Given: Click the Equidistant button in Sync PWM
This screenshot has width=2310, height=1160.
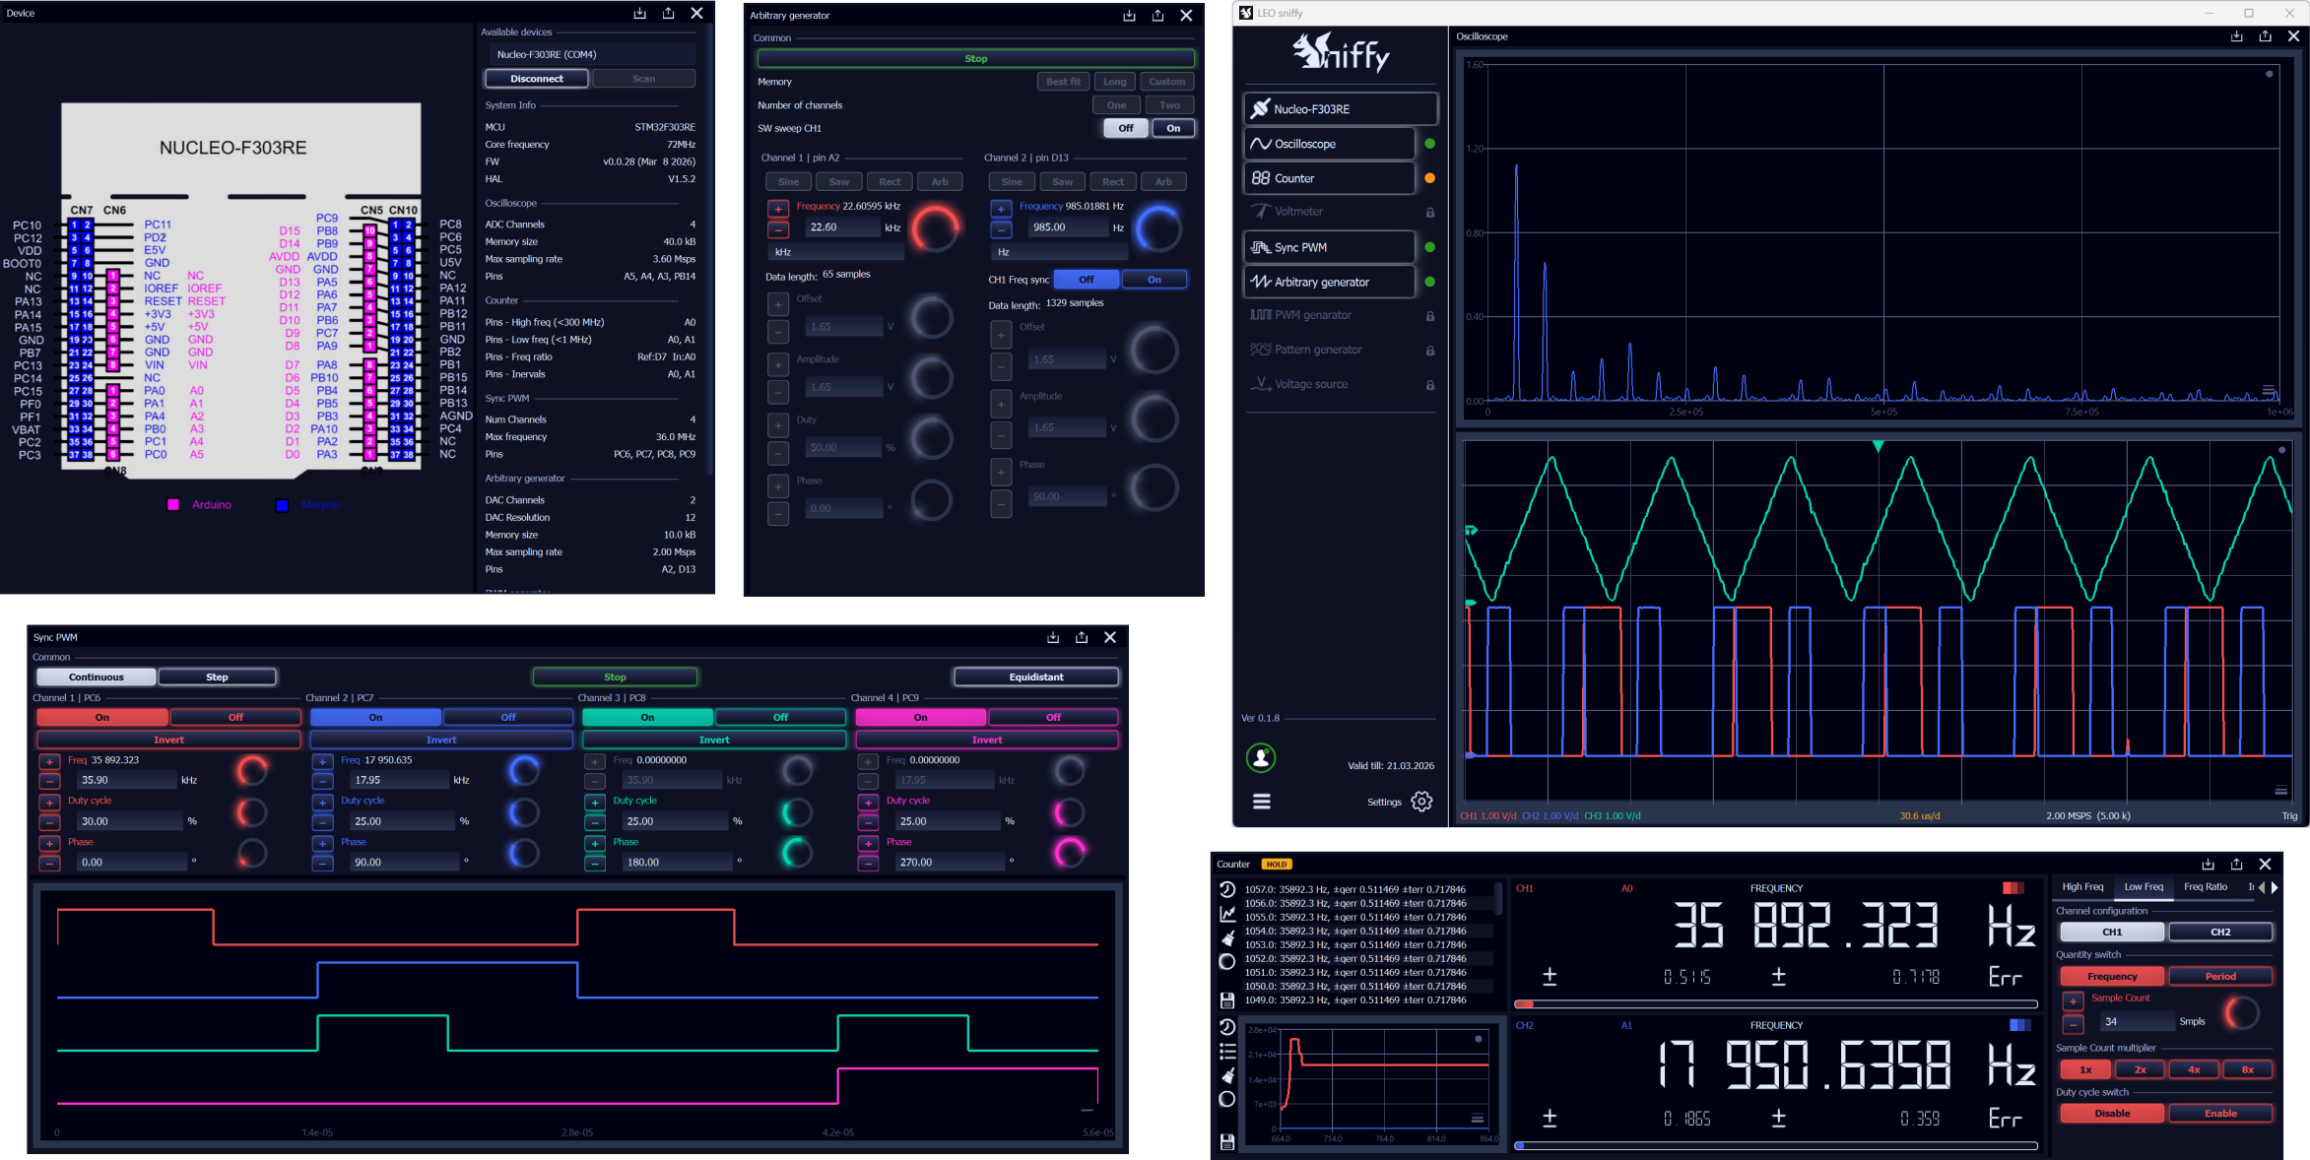Looking at the screenshot, I should click(x=1035, y=677).
